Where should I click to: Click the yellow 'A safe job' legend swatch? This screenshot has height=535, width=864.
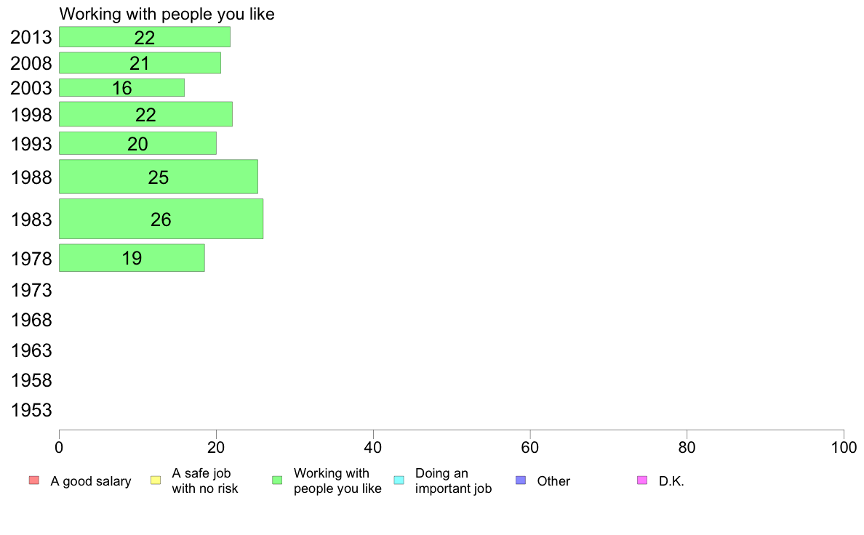coord(156,480)
